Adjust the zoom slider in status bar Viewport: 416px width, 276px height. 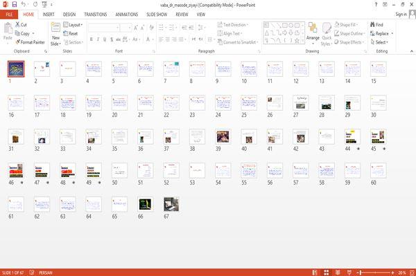coord(375,273)
